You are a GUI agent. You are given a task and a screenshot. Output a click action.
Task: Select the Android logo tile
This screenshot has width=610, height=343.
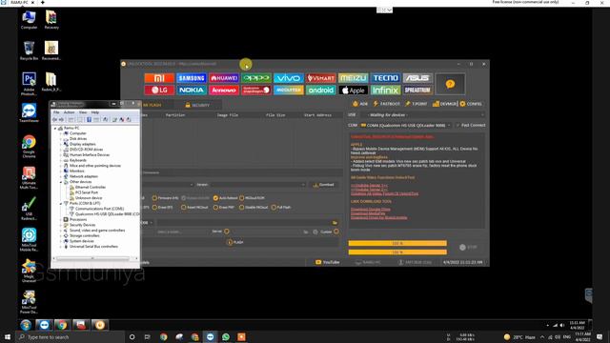[x=320, y=91]
